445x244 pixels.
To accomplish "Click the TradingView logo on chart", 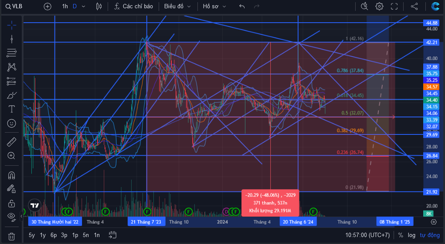I will pos(34,205).
